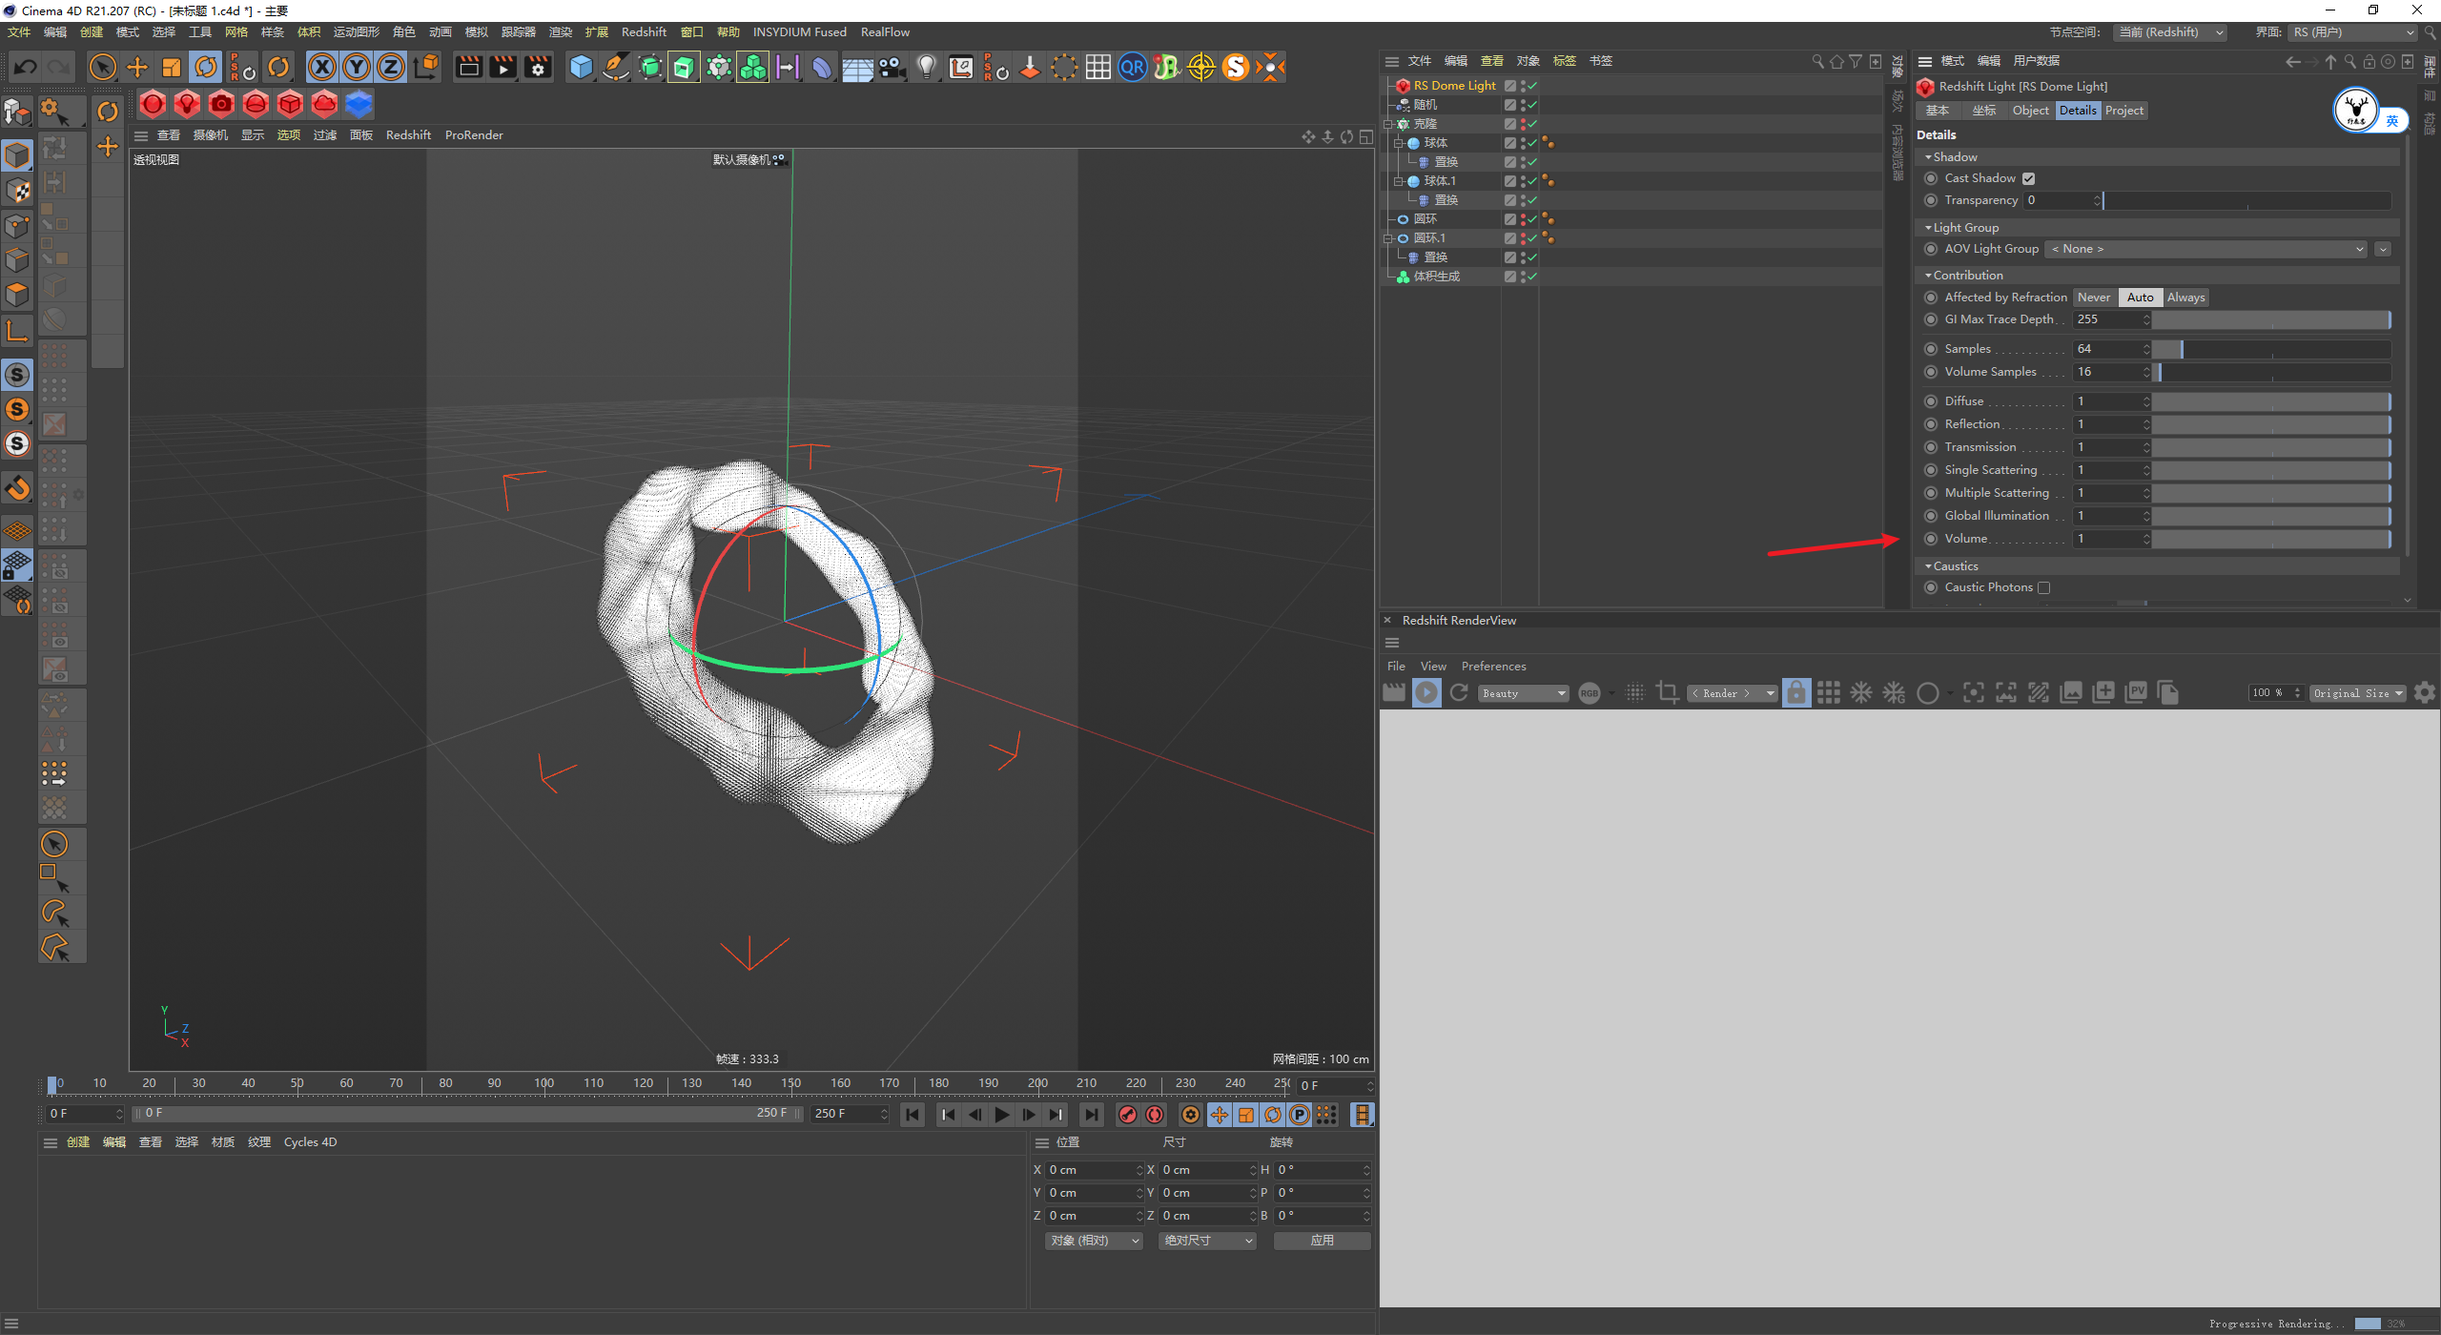Click the undo arrow icon
The width and height of the screenshot is (2441, 1335).
[26, 67]
